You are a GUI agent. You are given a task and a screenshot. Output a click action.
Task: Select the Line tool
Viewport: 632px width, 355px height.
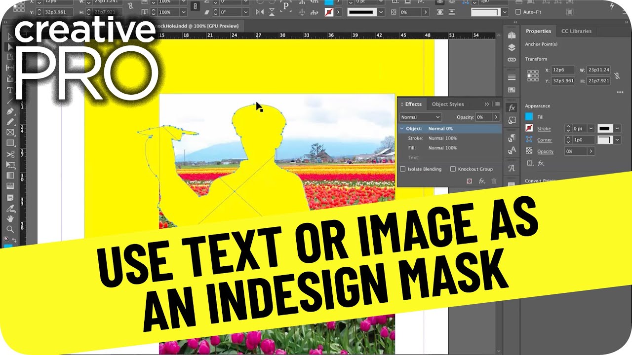[x=10, y=100]
